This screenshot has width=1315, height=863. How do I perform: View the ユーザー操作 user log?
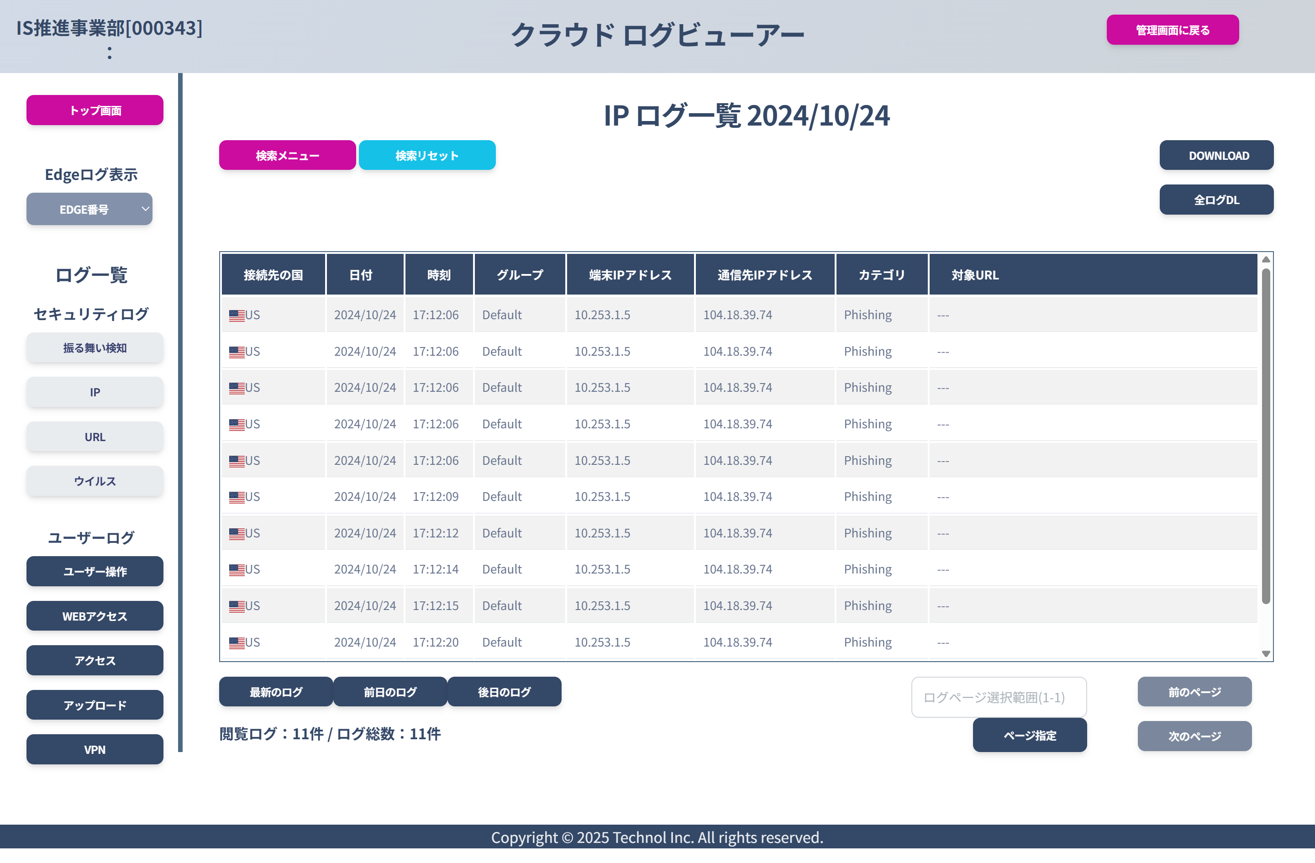(x=95, y=571)
